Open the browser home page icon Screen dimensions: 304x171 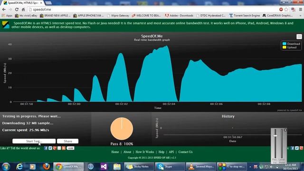(x=23, y=9)
